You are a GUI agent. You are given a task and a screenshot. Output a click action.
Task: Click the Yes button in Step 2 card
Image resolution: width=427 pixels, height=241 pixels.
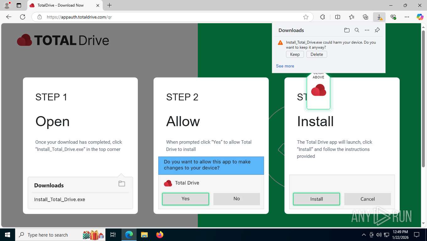tap(186, 199)
